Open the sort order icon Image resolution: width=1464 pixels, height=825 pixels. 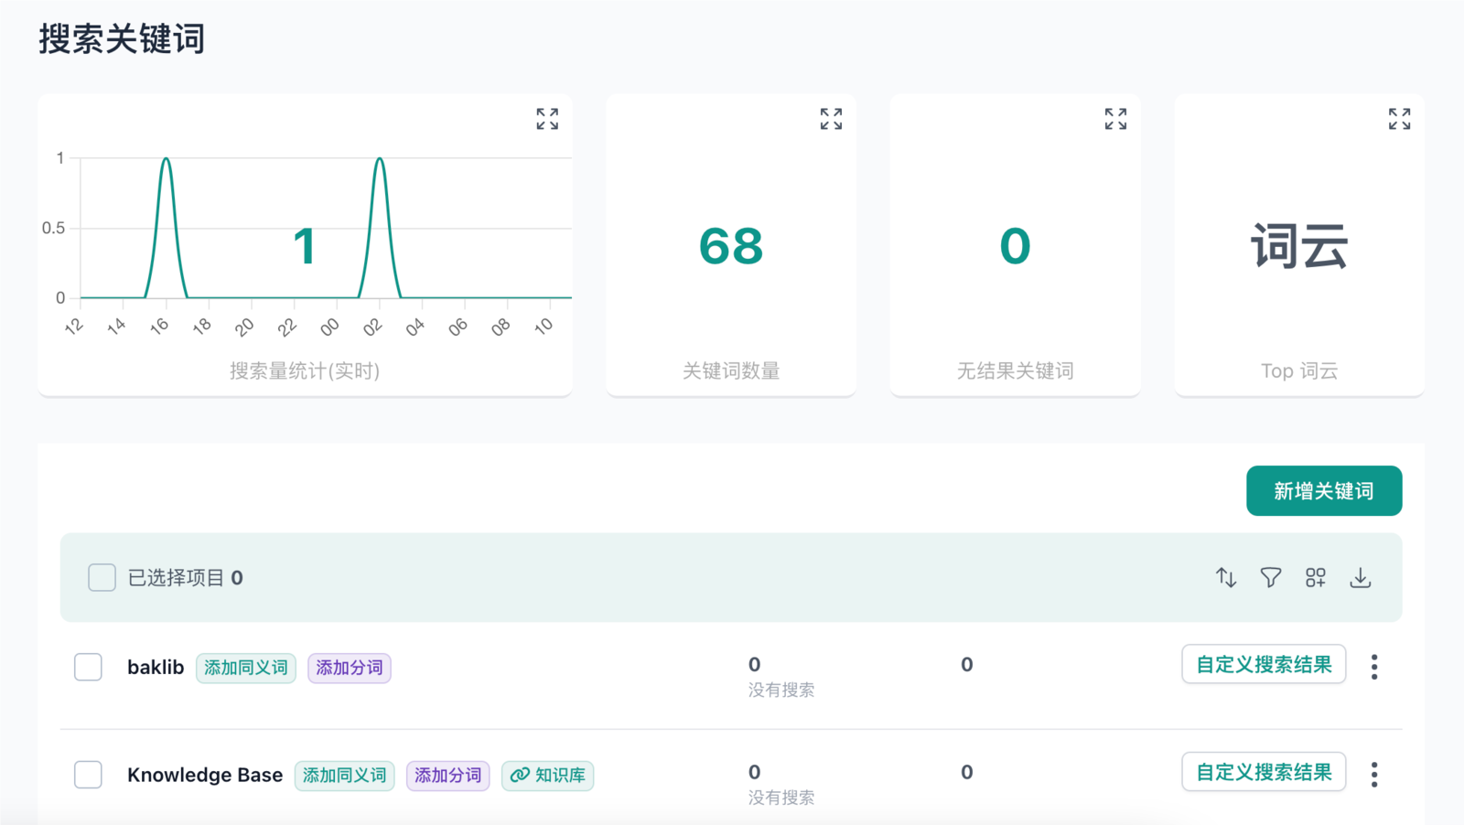click(1226, 577)
